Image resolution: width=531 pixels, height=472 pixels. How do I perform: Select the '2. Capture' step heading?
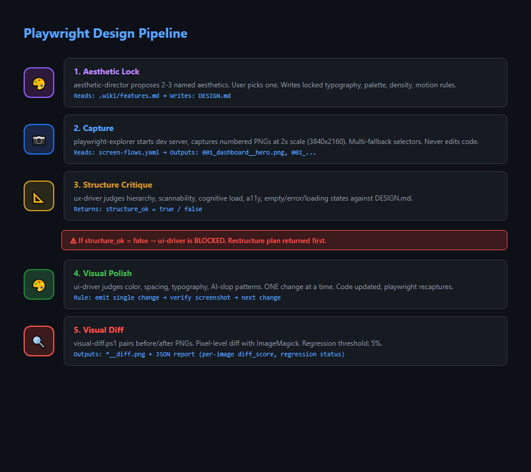(93, 129)
